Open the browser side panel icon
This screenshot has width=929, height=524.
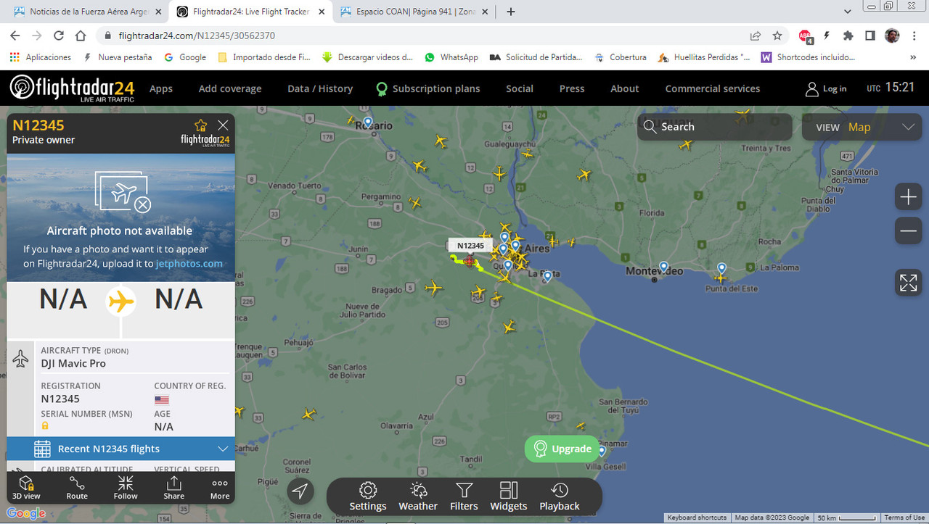(x=869, y=36)
